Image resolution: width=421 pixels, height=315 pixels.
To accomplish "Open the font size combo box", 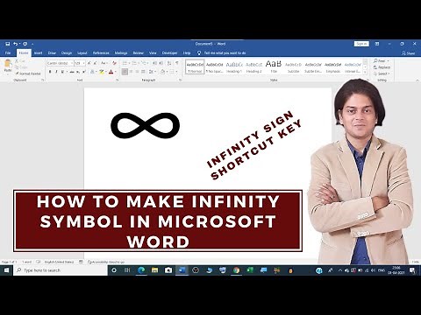I will [80, 63].
